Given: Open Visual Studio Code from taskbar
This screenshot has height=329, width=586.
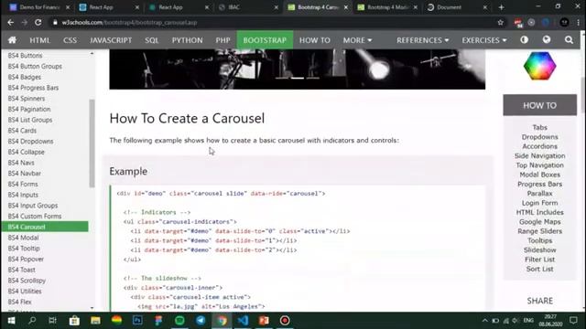Looking at the screenshot, I should (243, 321).
